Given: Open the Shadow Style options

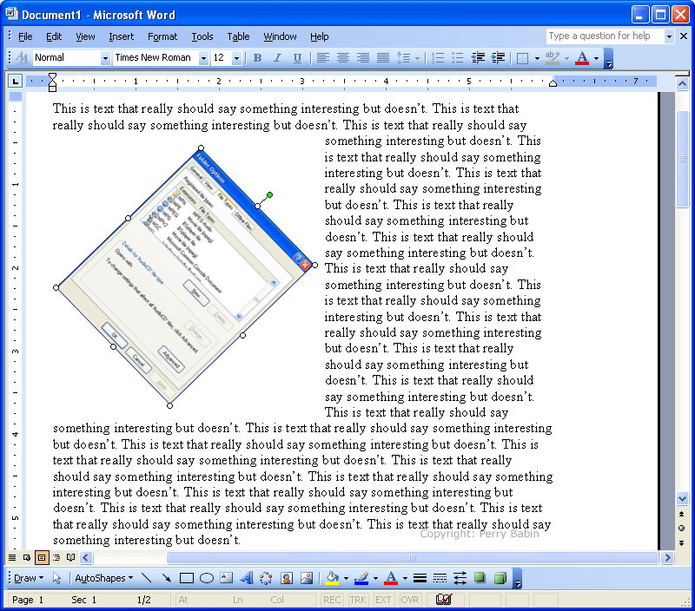Looking at the screenshot, I should click(x=480, y=578).
